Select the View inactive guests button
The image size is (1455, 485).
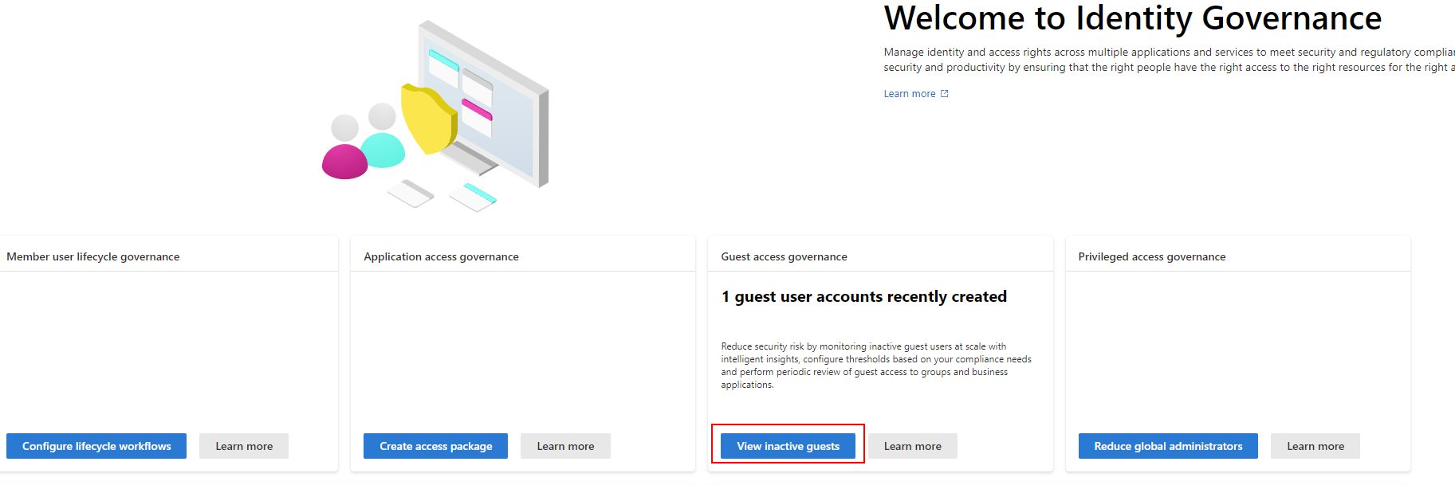[788, 446]
